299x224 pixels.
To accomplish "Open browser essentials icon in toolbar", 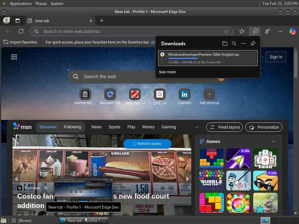I will coord(267,31).
